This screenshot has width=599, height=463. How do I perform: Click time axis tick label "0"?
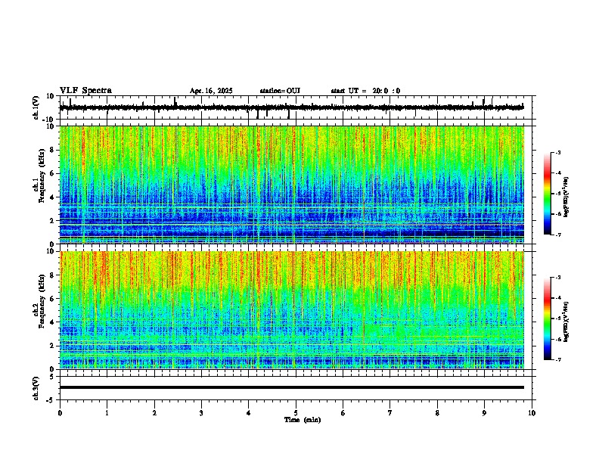click(60, 413)
